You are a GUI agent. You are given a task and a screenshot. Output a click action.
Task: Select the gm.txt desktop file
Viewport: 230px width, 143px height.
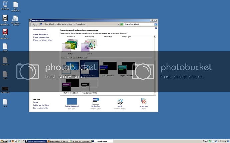tap(5, 46)
